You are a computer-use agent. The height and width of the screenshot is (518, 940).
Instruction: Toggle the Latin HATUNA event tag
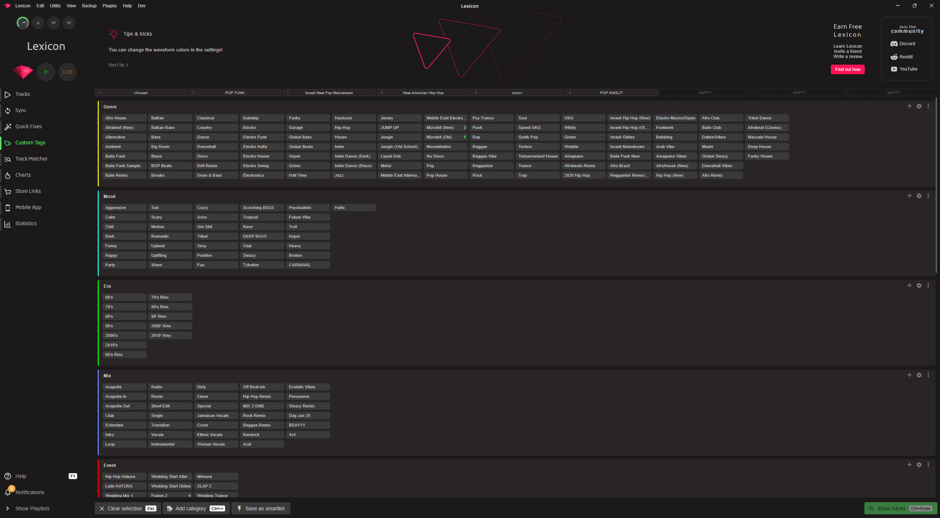(124, 486)
